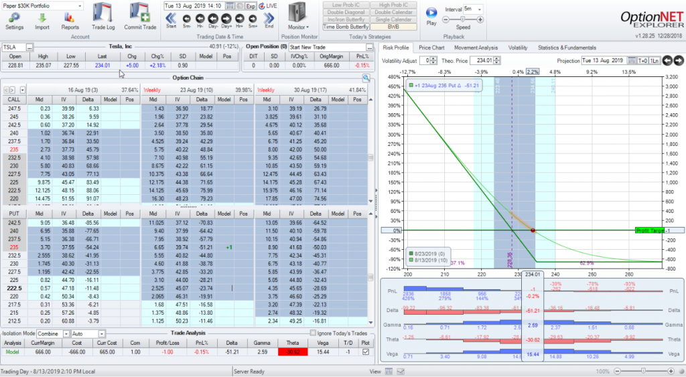Image resolution: width=686 pixels, height=377 pixels.
Task: Adjust Volatility Adjust spinner
Action: click(433, 61)
